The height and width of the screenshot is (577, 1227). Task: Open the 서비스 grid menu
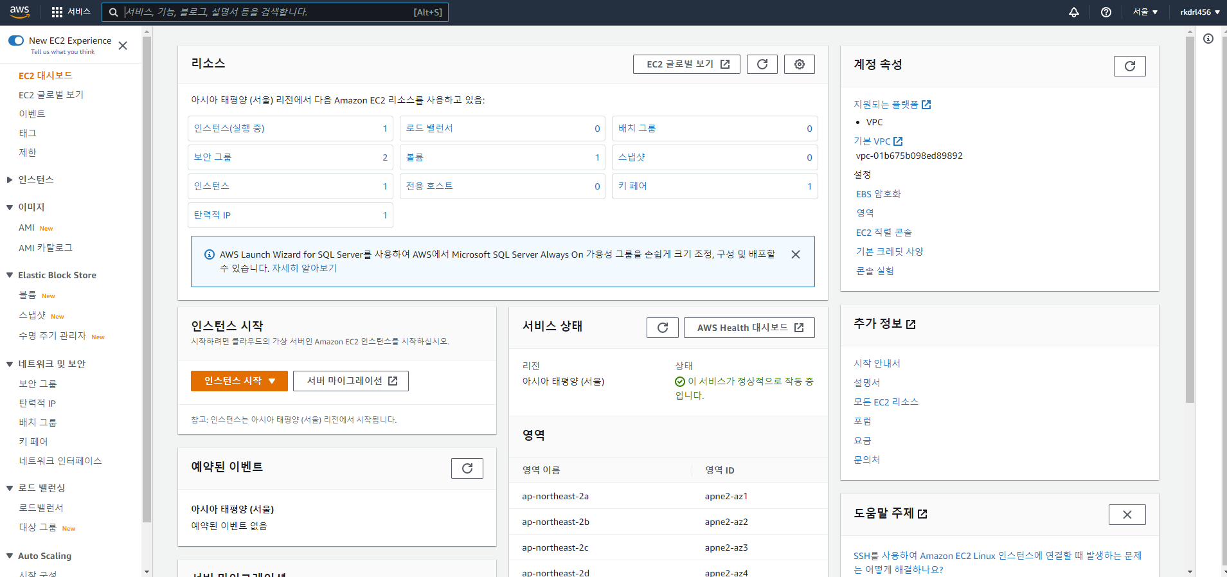click(x=71, y=12)
